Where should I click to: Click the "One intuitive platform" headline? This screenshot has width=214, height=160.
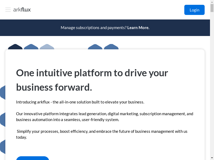coord(92,80)
